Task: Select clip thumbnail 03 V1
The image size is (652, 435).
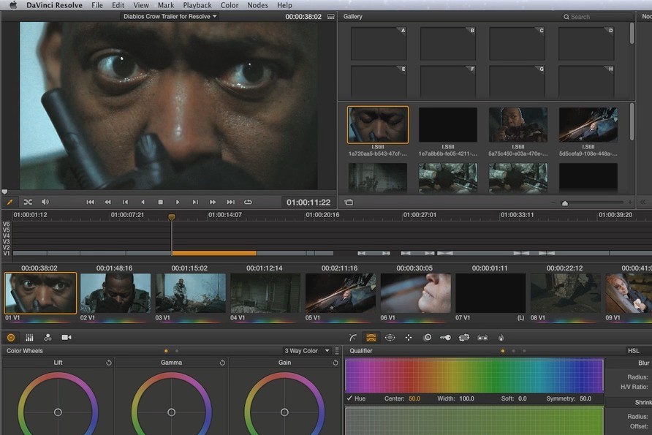Action: (191, 292)
